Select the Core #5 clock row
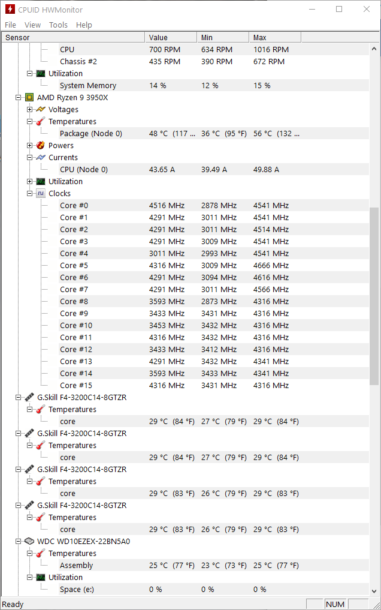 pos(214,265)
